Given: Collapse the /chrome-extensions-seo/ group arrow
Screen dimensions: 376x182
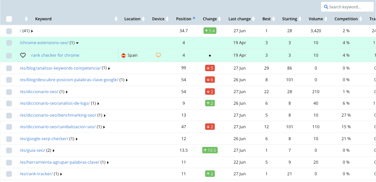Looking at the screenshot, I should tap(78, 43).
